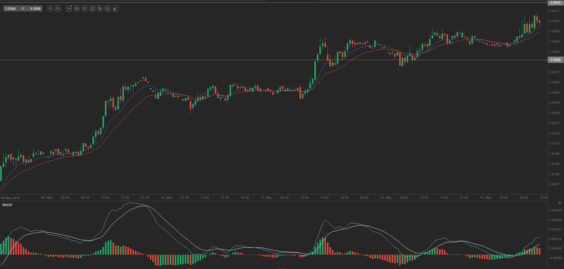Click the gray square between prices

[x=23, y=8]
